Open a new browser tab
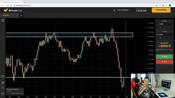175x98 pixels. click(x=25, y=2)
